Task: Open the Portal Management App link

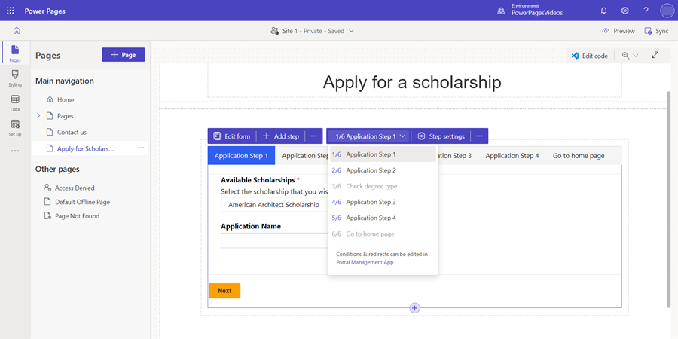Action: pos(365,262)
